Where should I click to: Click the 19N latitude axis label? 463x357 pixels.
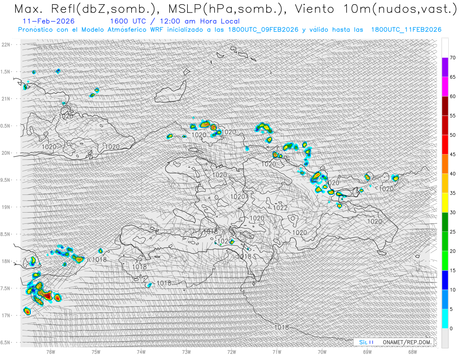click(6, 207)
